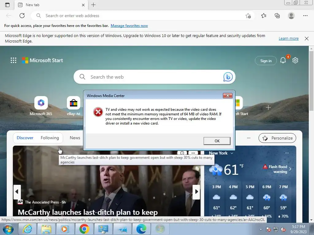Open feed more options ellipsis near Personalize
314x235 pixels.
point(248,138)
